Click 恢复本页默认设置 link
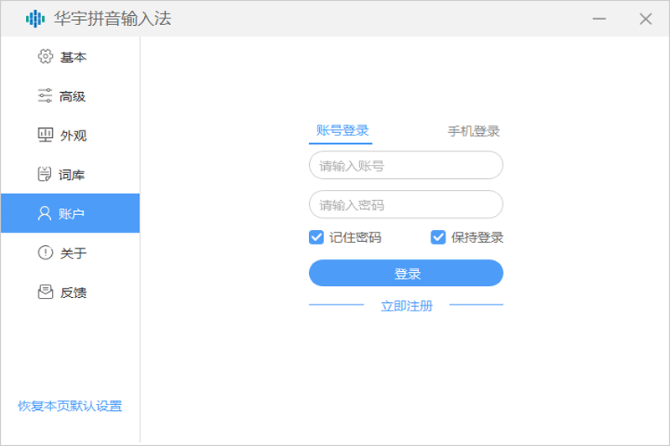The height and width of the screenshot is (446, 670). coord(70,406)
